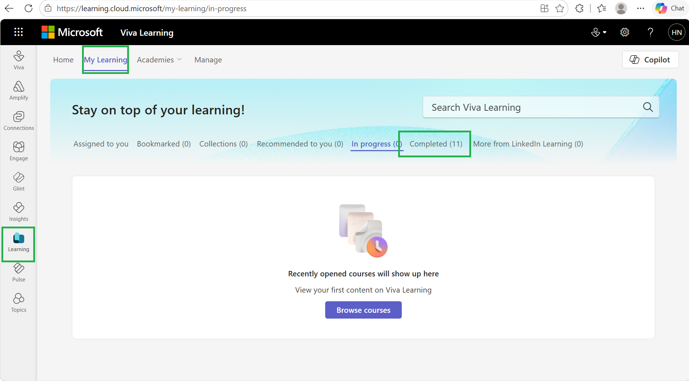Open Topics from the sidebar
This screenshot has width=689, height=381.
click(19, 303)
